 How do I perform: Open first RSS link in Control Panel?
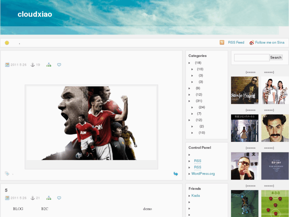click(x=198, y=161)
